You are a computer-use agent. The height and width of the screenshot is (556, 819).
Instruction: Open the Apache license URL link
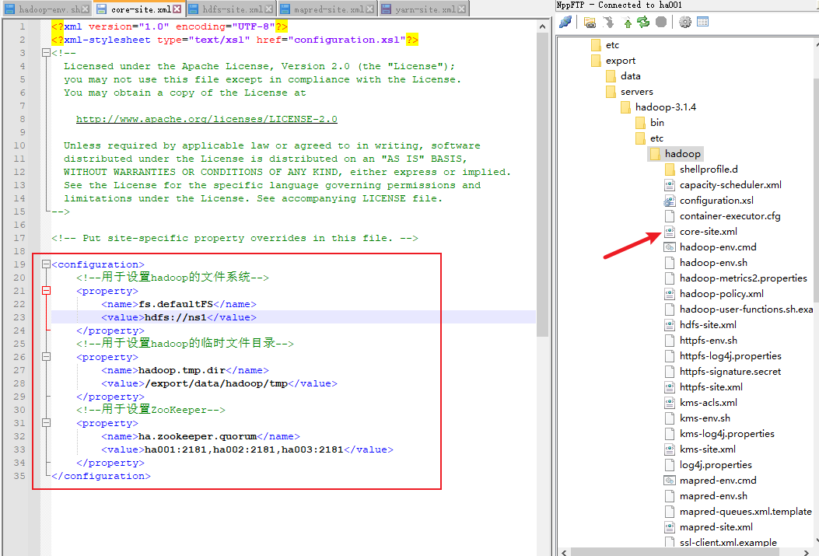206,119
